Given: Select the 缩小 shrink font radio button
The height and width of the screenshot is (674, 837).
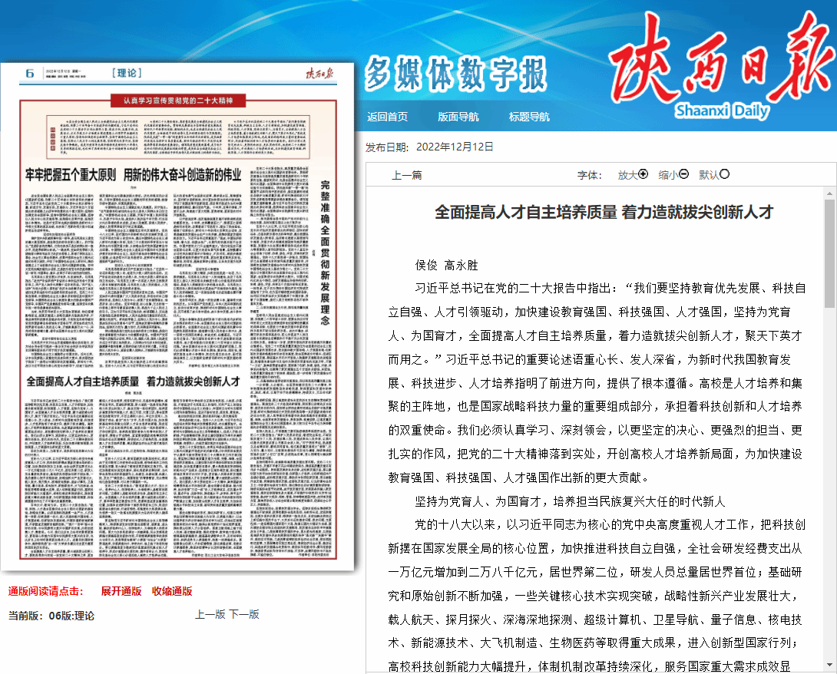Looking at the screenshot, I should click(683, 174).
